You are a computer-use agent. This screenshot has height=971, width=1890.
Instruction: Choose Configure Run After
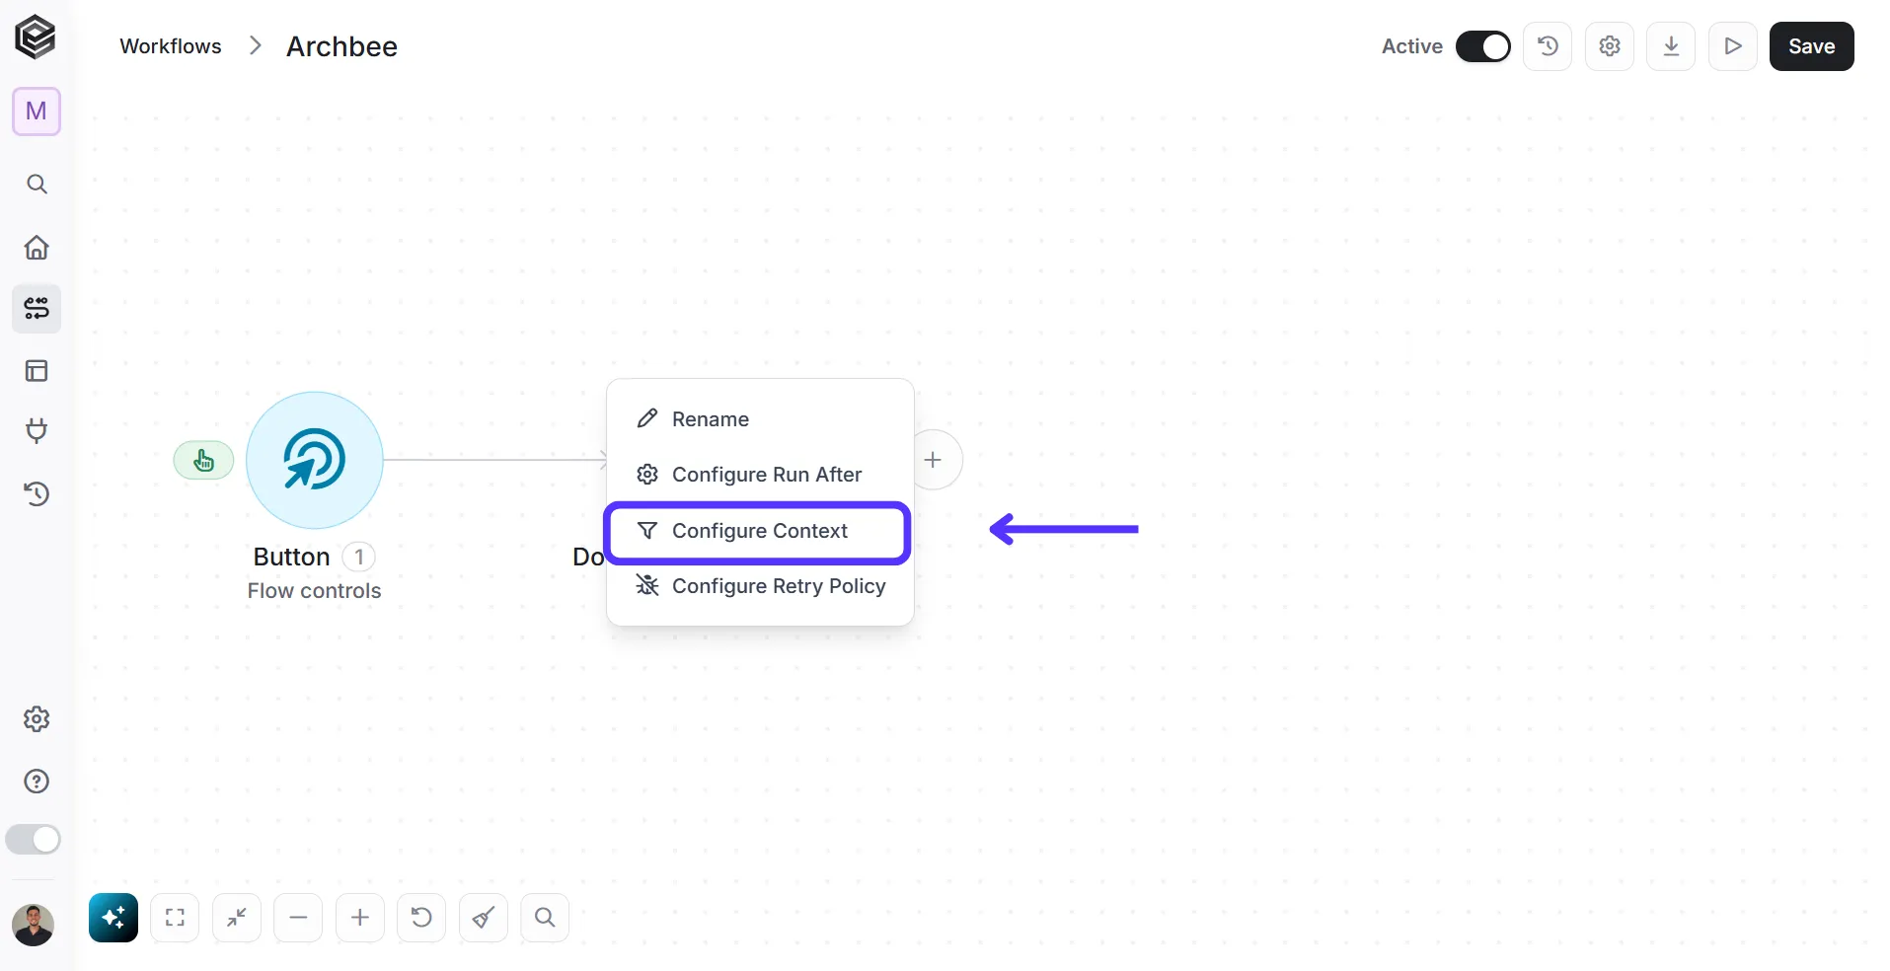pos(760,475)
